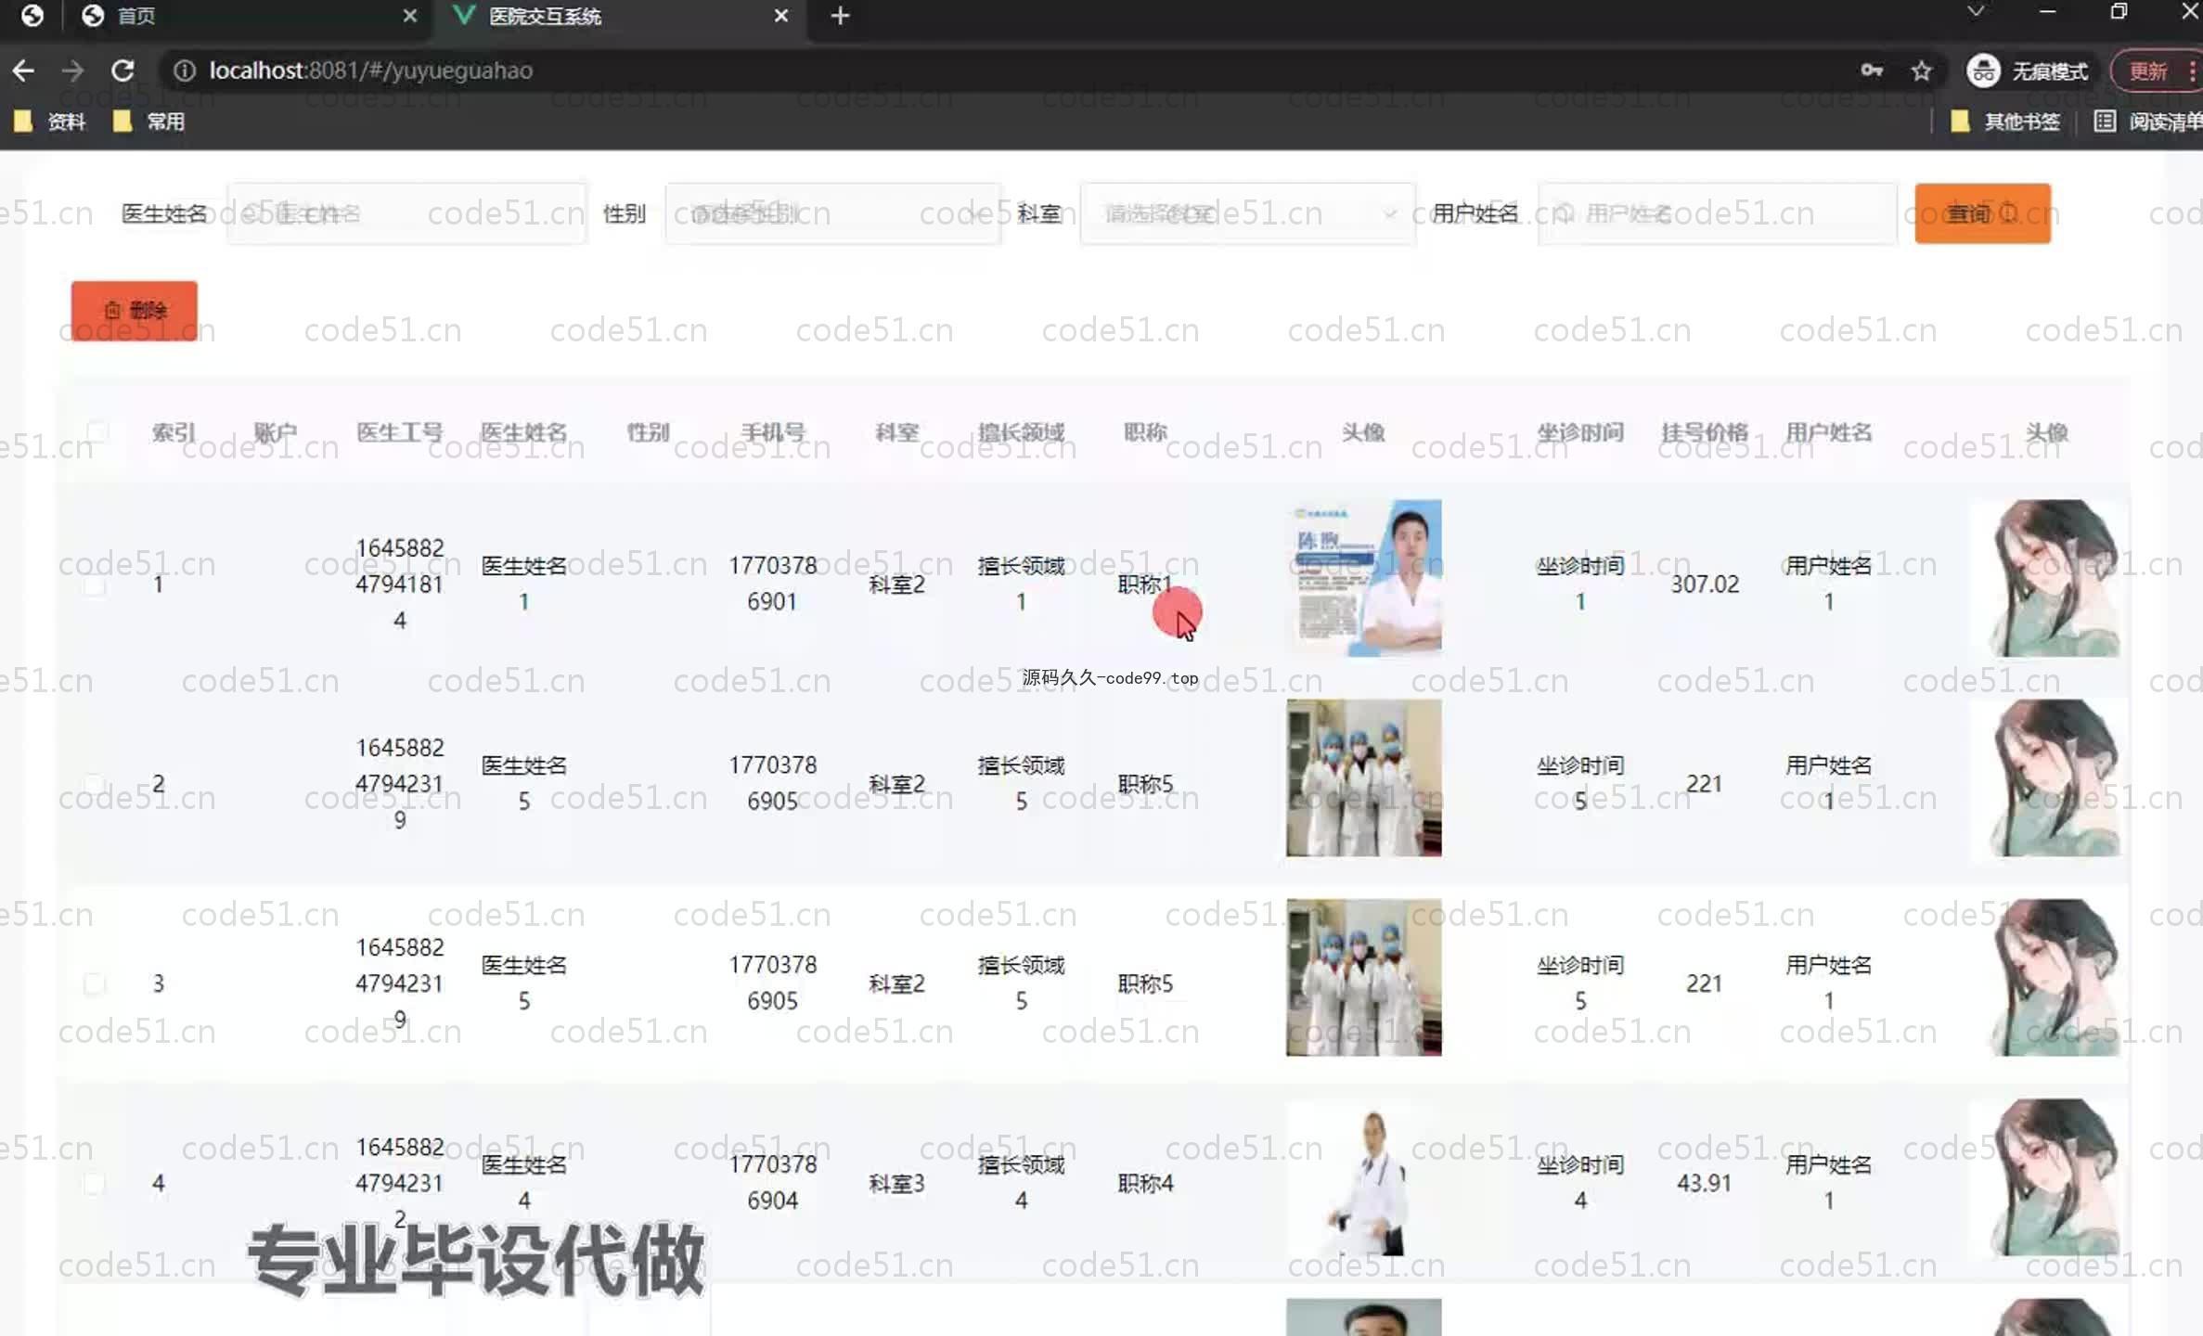Click phone number 17703786904

772,1182
